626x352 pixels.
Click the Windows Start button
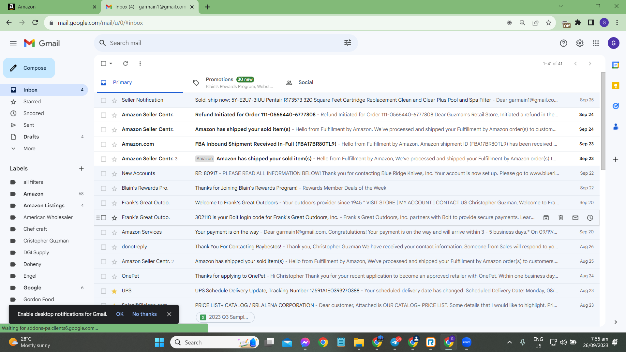[x=159, y=342]
